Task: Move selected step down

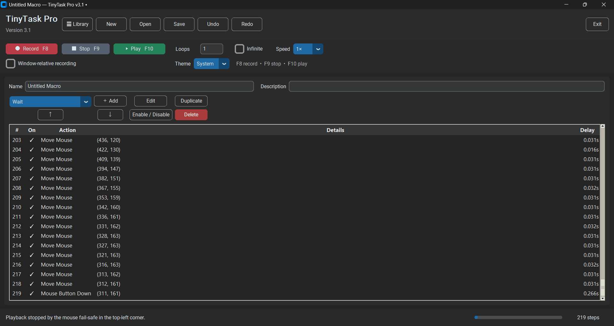Action: (x=110, y=115)
